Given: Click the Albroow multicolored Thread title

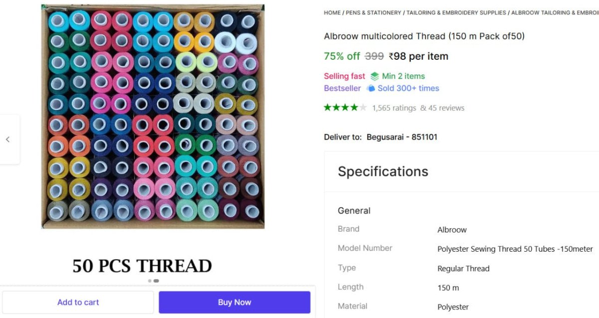Looking at the screenshot, I should 424,36.
